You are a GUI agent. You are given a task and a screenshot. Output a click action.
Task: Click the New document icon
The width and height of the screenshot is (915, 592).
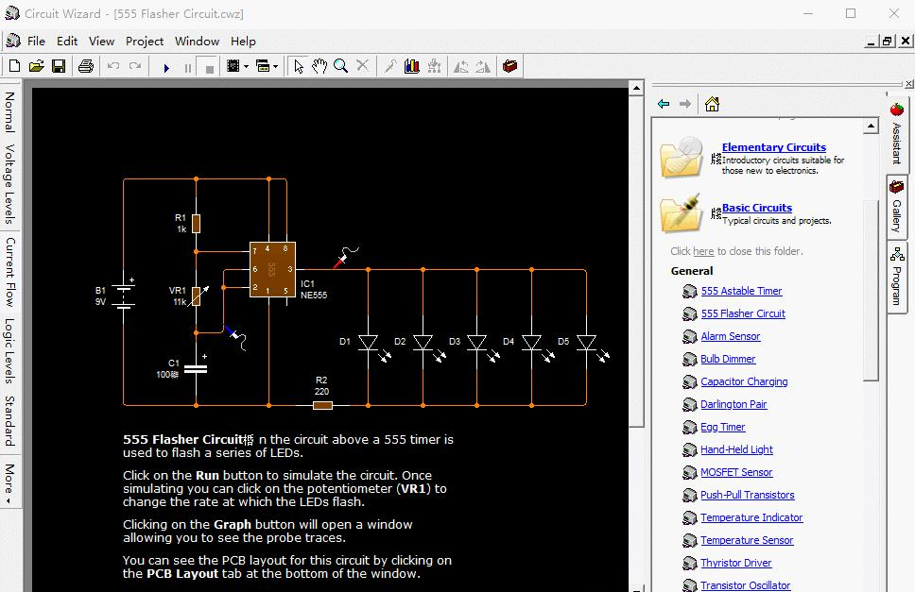(x=14, y=66)
